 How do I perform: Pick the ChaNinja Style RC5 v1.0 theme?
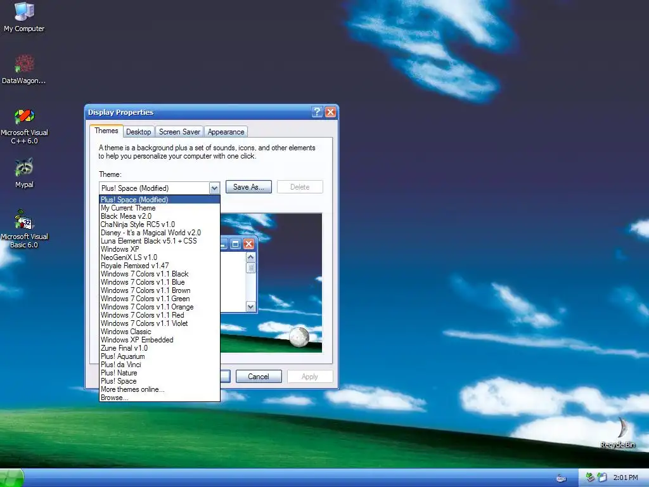pyautogui.click(x=159, y=224)
